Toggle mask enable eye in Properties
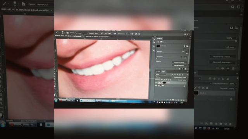Image resolution: width=248 pixels, height=139 pixels. pos(183,69)
